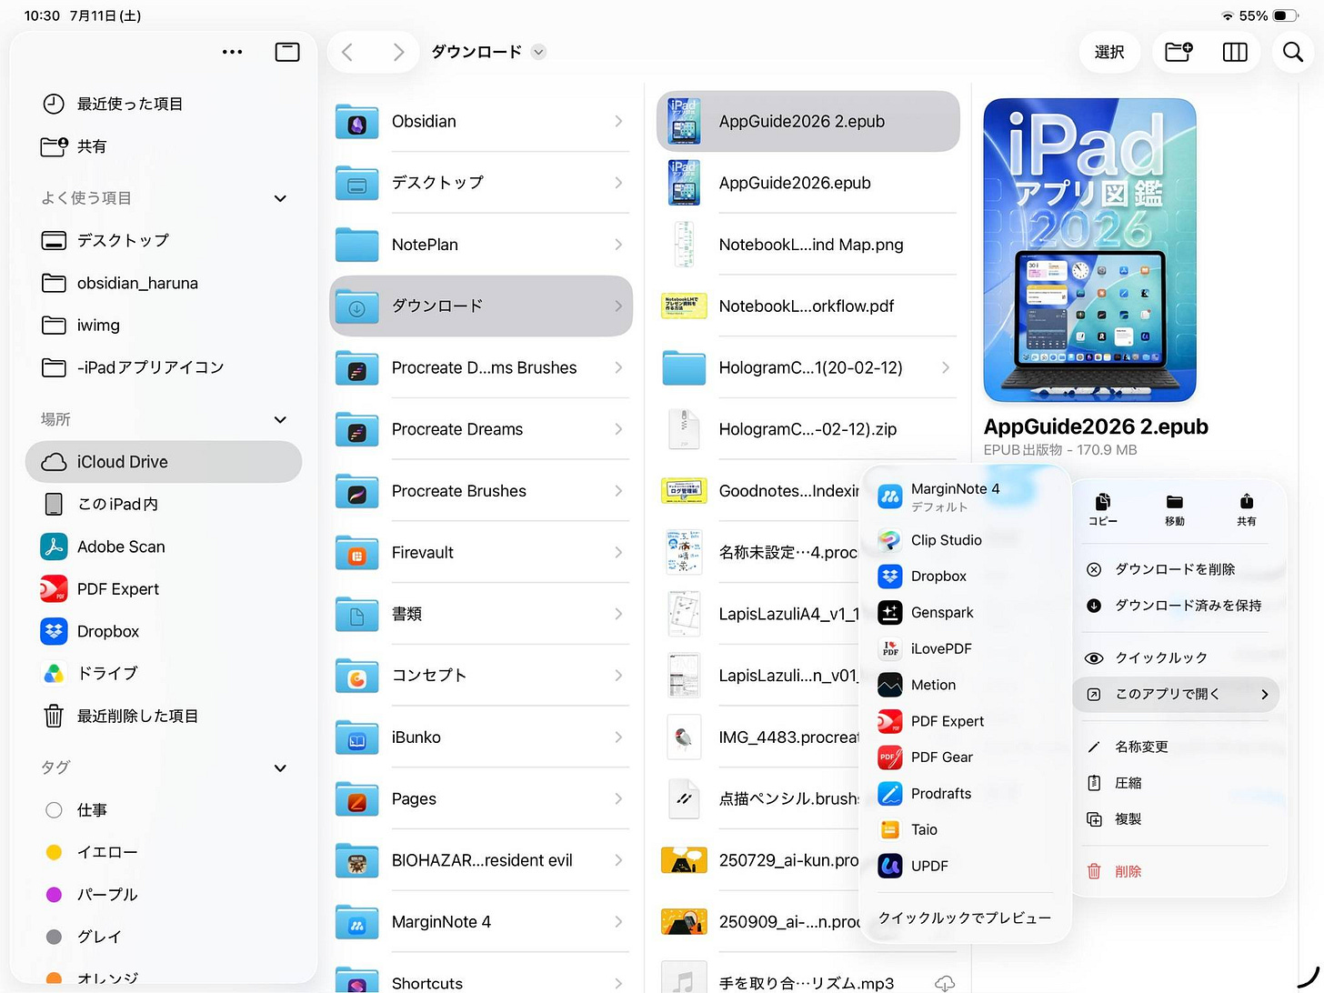The height and width of the screenshot is (993, 1324).
Task: Choose 複製 to duplicate the file
Action: (x=1177, y=819)
